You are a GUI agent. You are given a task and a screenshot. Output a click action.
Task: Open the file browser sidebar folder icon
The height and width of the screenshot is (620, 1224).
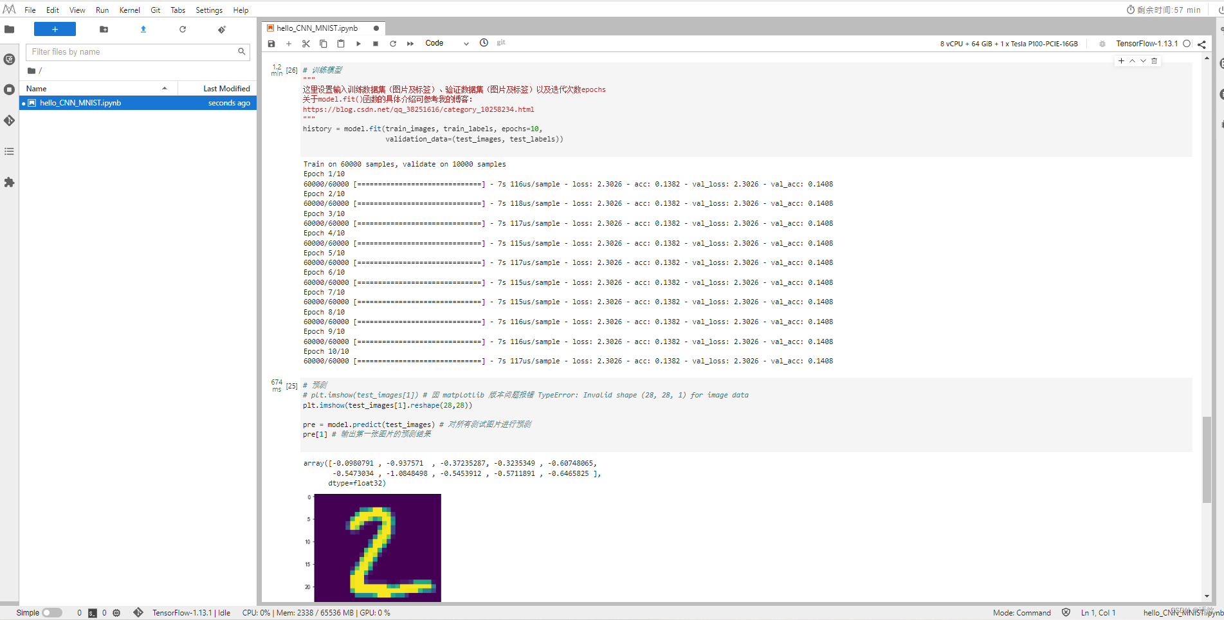9,29
